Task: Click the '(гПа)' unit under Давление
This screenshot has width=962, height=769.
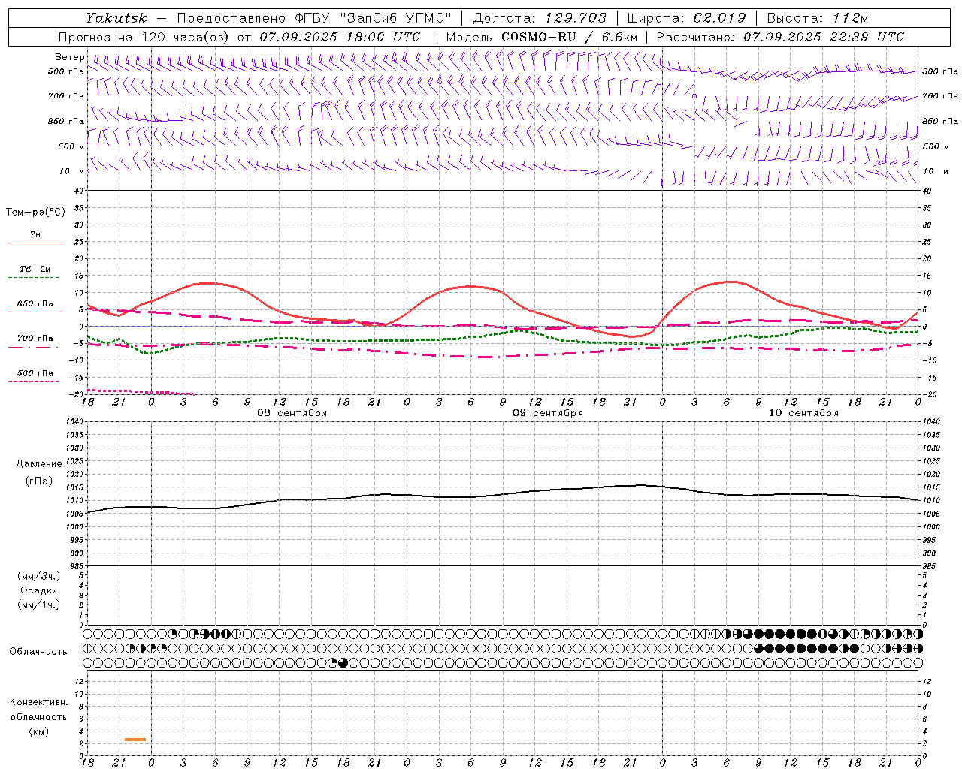Action: [x=39, y=481]
